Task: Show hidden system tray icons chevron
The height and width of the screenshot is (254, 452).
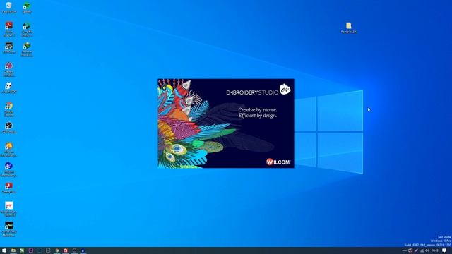Action: (405, 250)
